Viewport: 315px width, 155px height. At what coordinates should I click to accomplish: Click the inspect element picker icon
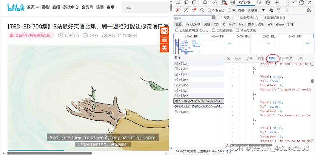178,3
